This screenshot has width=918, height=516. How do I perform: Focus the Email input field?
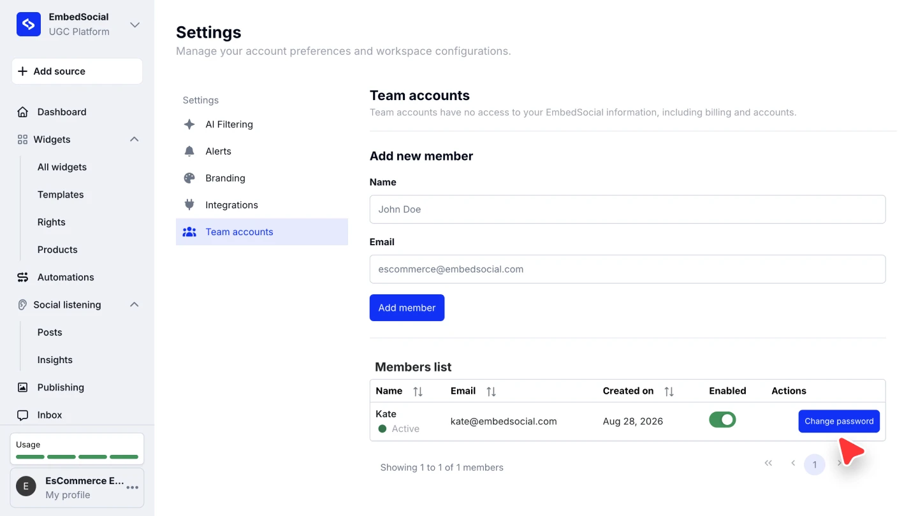[627, 269]
